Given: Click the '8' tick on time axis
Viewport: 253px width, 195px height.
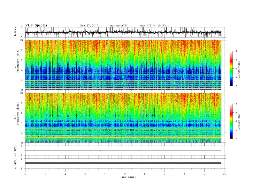Looking at the screenshot, I should [x=185, y=174].
